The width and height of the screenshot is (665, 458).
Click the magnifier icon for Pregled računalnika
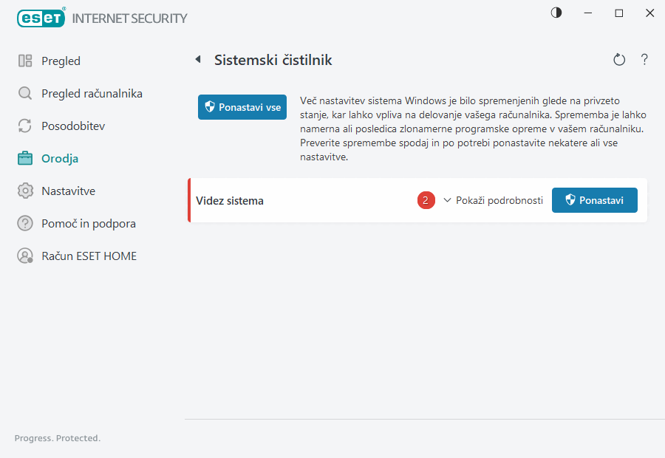click(x=25, y=94)
